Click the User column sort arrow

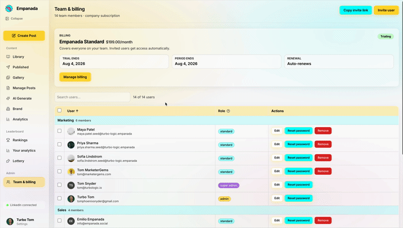pyautogui.click(x=77, y=111)
